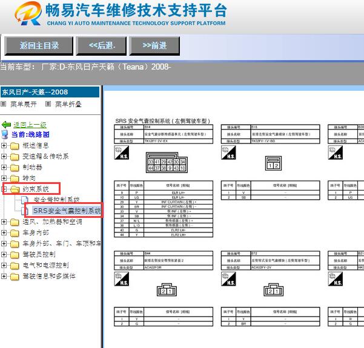The height and width of the screenshot is (348, 364).
Task: Click the green back arrow icon
Action: click(x=6, y=125)
